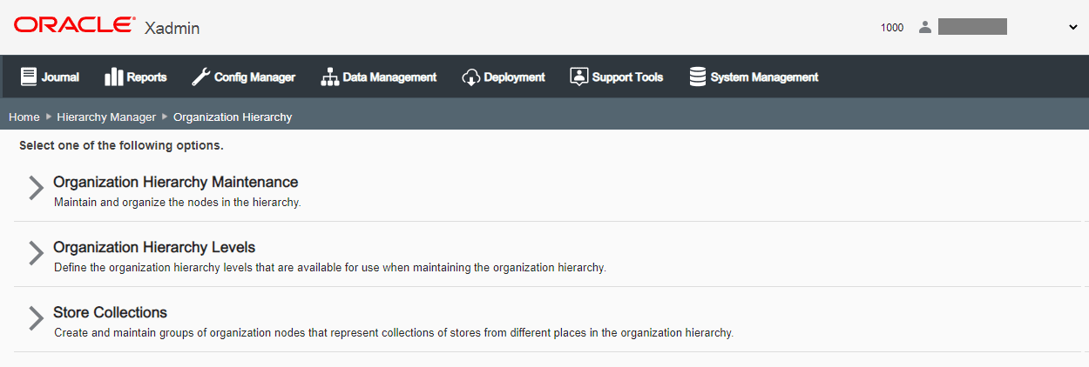Screen dimensions: 1089x367
Task: Open the System Management menu
Action: pyautogui.click(x=764, y=77)
